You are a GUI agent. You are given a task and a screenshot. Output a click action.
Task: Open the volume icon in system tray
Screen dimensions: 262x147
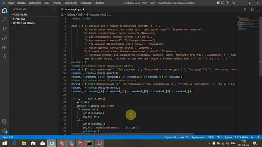(x=228, y=143)
